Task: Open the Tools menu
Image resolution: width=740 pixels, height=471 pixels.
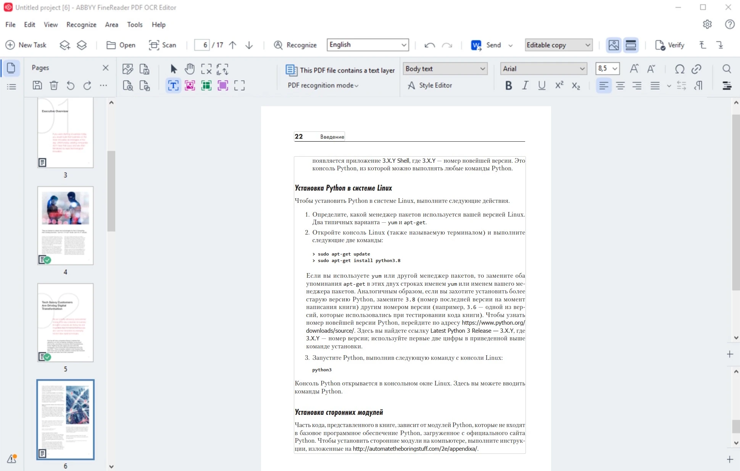Action: click(x=135, y=24)
